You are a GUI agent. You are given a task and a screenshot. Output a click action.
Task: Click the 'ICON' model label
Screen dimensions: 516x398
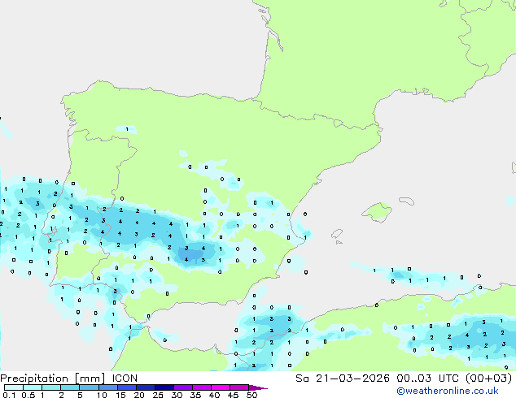pos(125,379)
